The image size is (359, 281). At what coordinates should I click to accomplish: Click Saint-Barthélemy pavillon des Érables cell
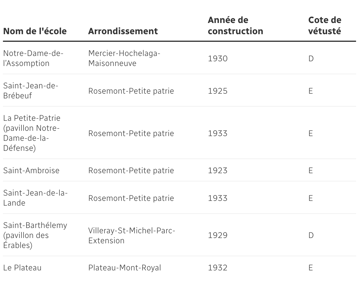tap(35, 235)
